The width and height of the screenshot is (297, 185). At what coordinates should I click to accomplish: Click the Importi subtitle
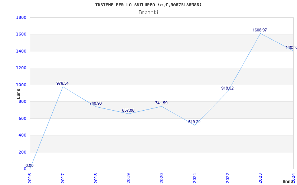coord(148,13)
